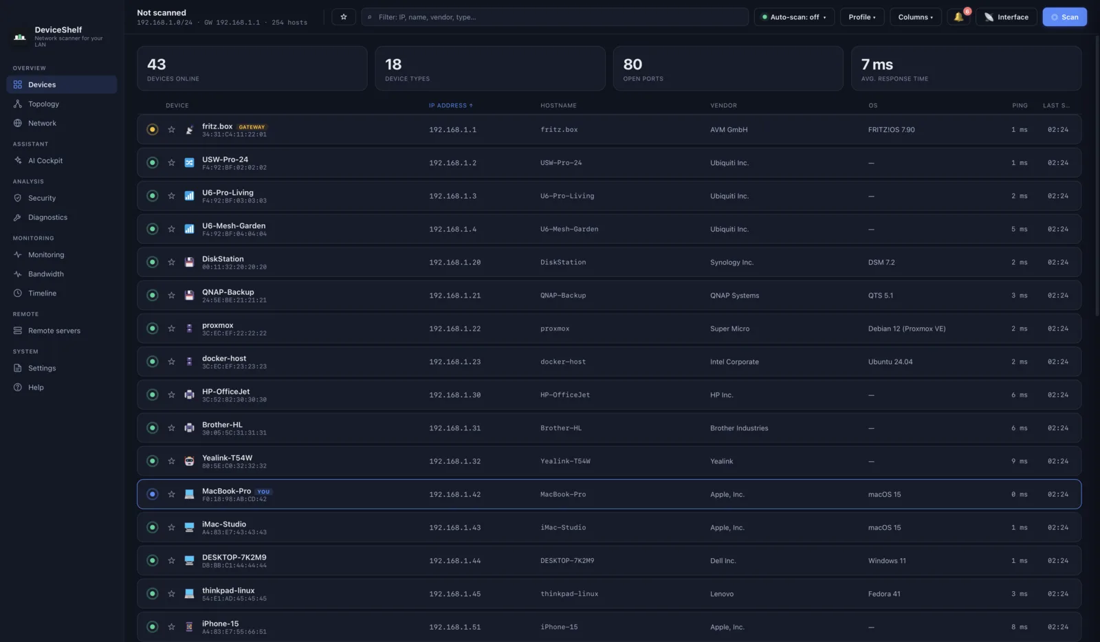Open the notifications bell
This screenshot has height=642, width=1100.
pos(958,17)
